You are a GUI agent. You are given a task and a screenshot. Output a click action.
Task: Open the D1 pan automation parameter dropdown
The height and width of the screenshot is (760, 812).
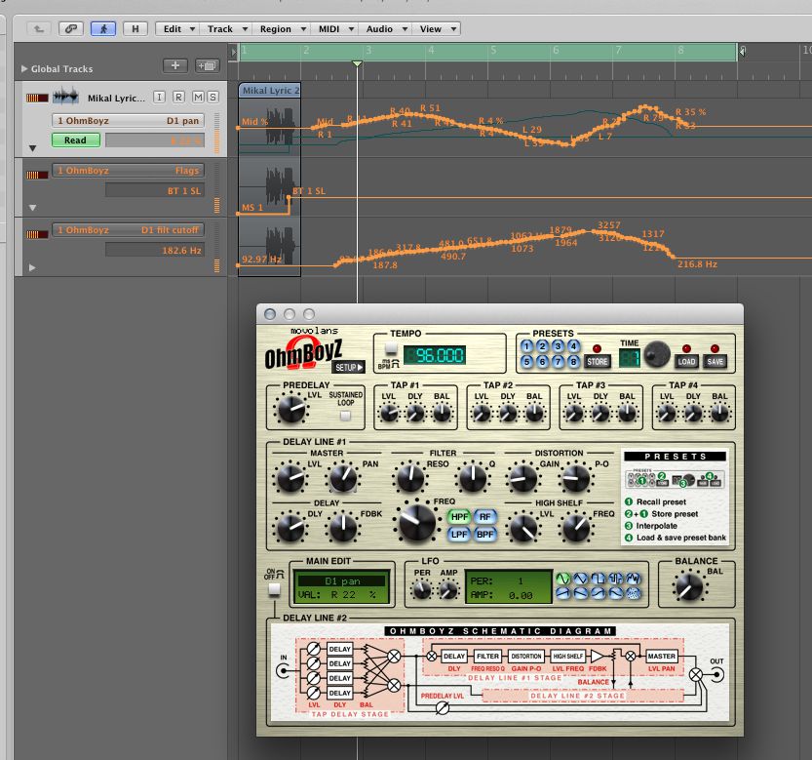pyautogui.click(x=128, y=120)
